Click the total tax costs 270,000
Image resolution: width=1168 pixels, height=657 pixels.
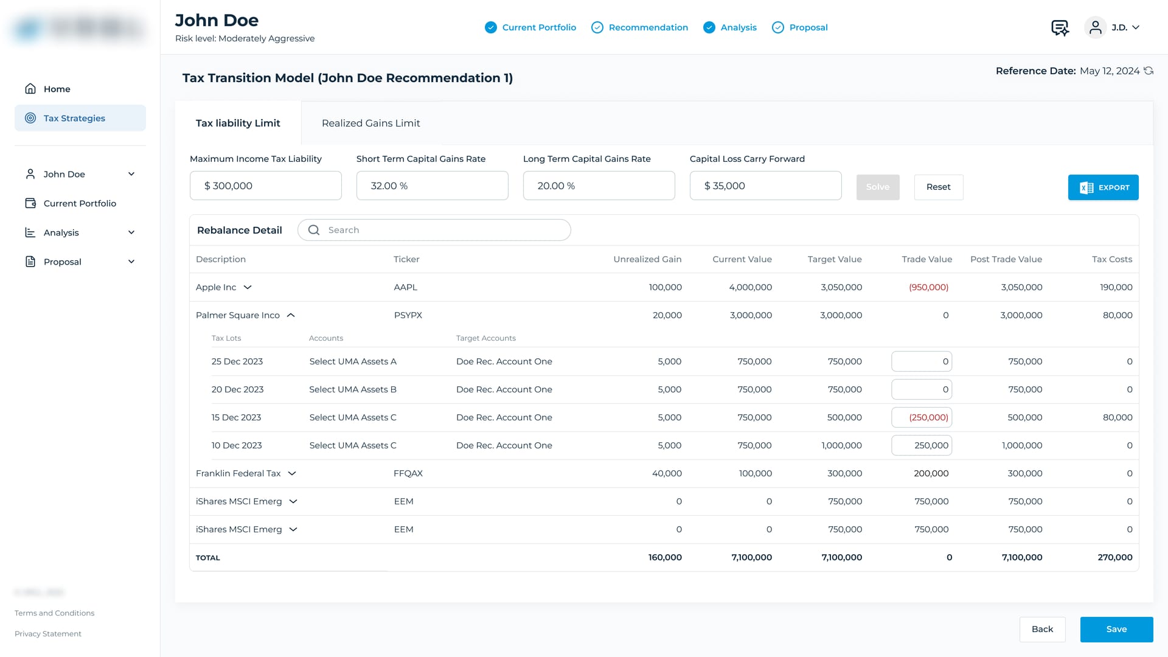click(x=1115, y=557)
